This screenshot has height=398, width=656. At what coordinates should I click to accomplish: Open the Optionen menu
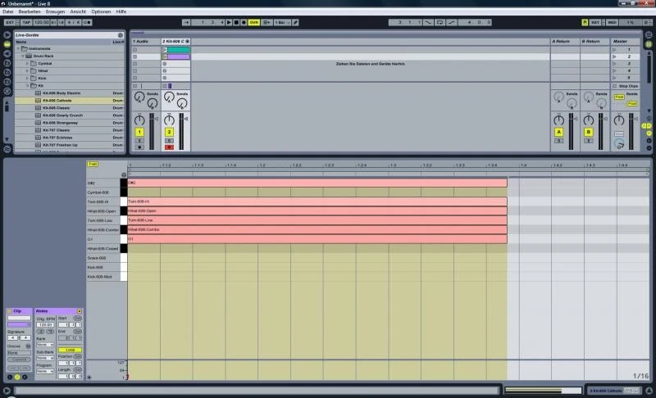tap(101, 11)
